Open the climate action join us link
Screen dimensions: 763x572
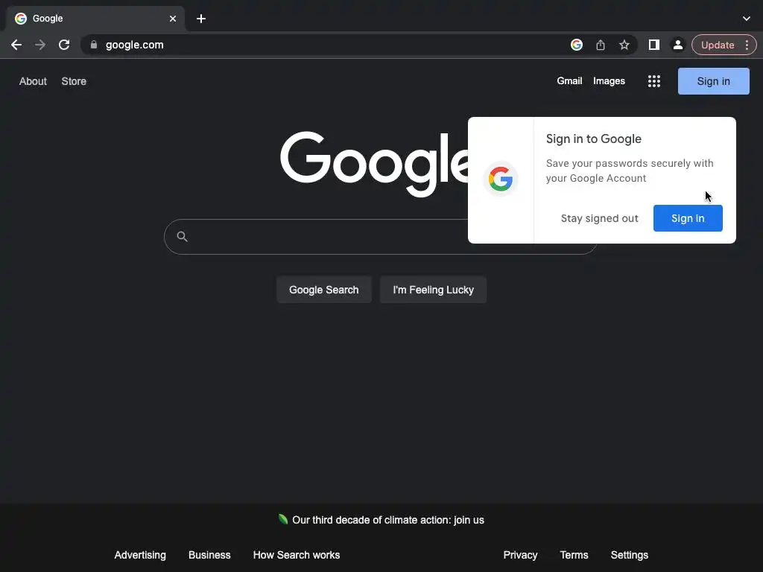tap(387, 520)
